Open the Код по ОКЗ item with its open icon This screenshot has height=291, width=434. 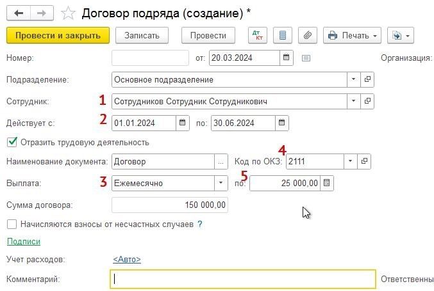point(364,161)
